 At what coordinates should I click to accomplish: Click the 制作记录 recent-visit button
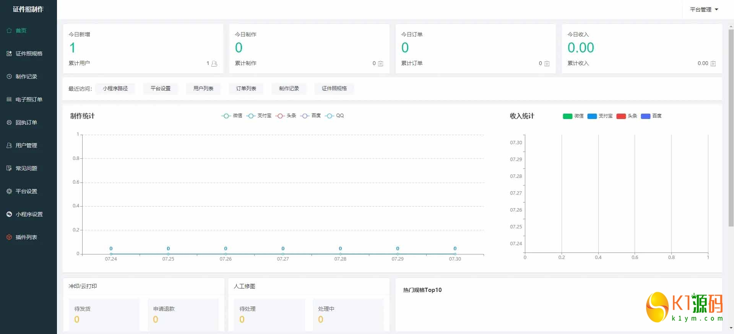(x=289, y=88)
